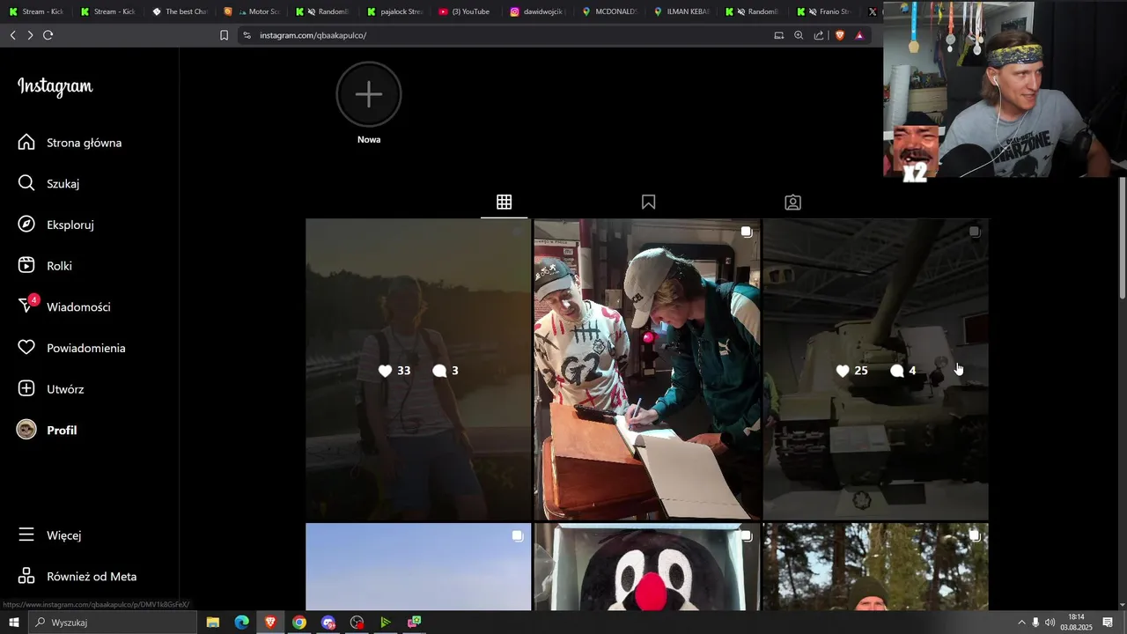Open the 18:14 clock calendar
1127x634 pixels.
pos(1076,623)
